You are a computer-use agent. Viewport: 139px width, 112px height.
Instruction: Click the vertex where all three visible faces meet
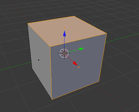pos(50,47)
